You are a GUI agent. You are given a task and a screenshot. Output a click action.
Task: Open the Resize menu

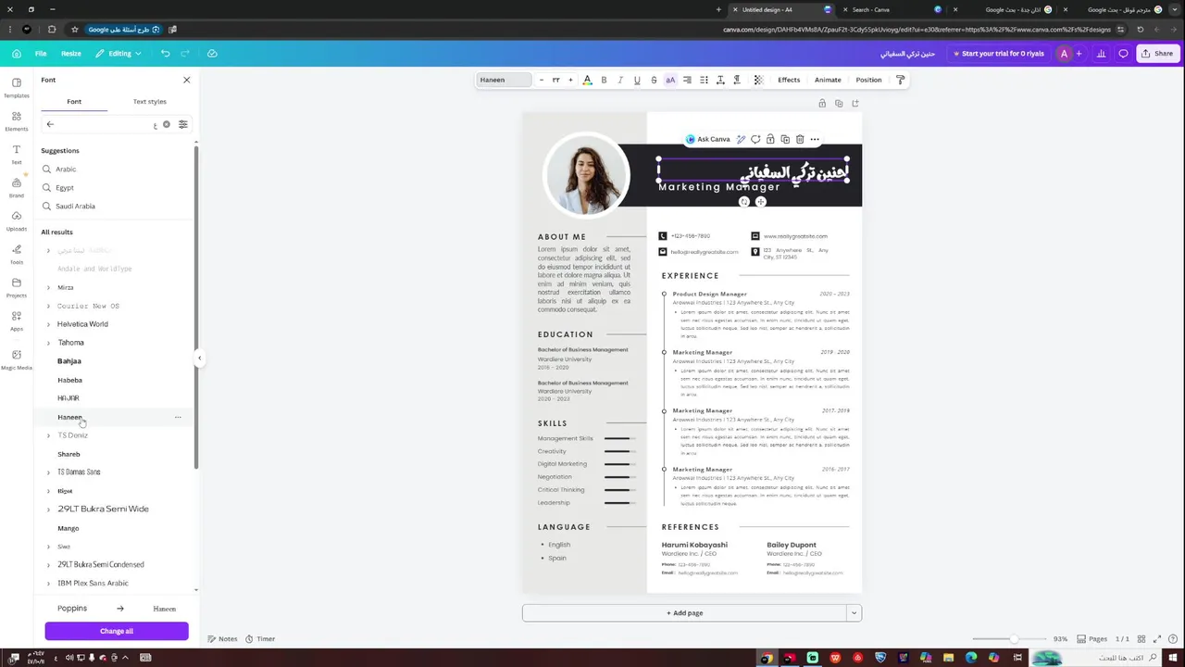coord(71,54)
